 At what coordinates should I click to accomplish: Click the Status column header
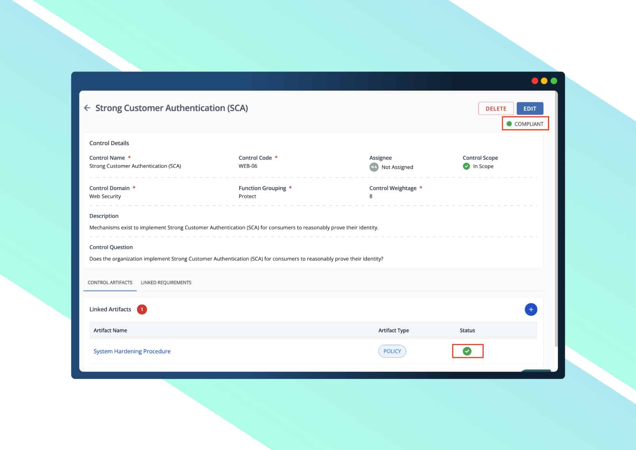(467, 331)
